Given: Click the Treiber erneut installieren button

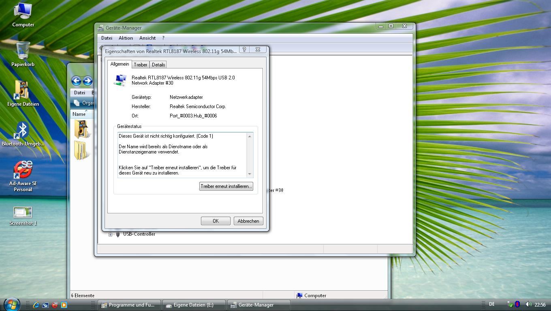Looking at the screenshot, I should click(226, 186).
